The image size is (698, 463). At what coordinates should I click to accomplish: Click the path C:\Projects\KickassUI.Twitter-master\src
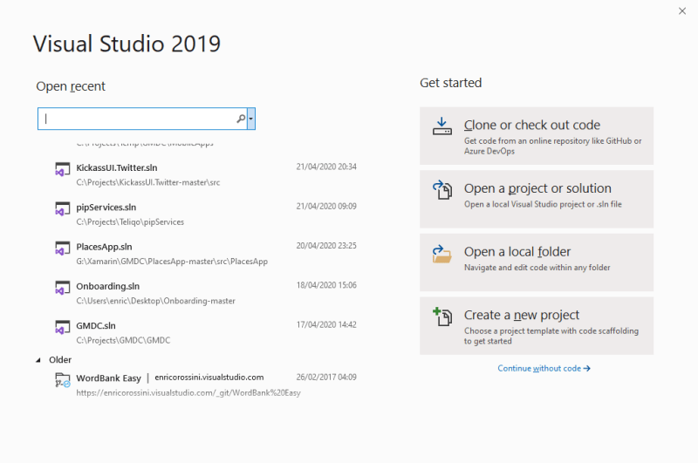point(148,182)
